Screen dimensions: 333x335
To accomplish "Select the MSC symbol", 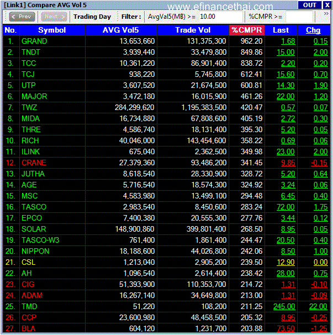I will 30,196.
